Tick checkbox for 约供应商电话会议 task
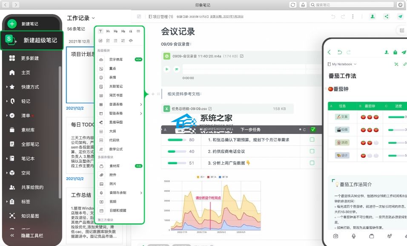 (x=312, y=151)
